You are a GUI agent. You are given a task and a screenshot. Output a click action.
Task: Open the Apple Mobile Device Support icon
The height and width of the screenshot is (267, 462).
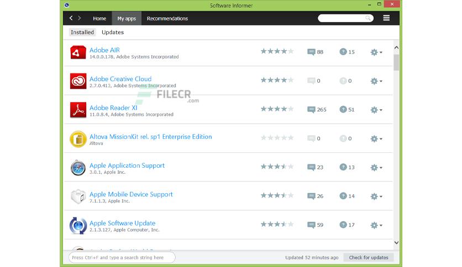click(78, 196)
